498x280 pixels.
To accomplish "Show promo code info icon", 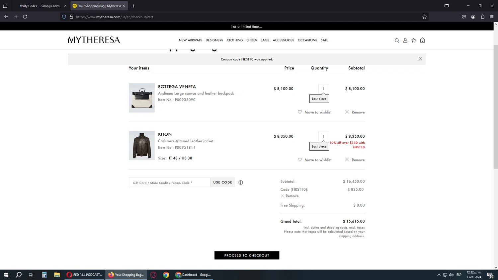I will (x=241, y=182).
